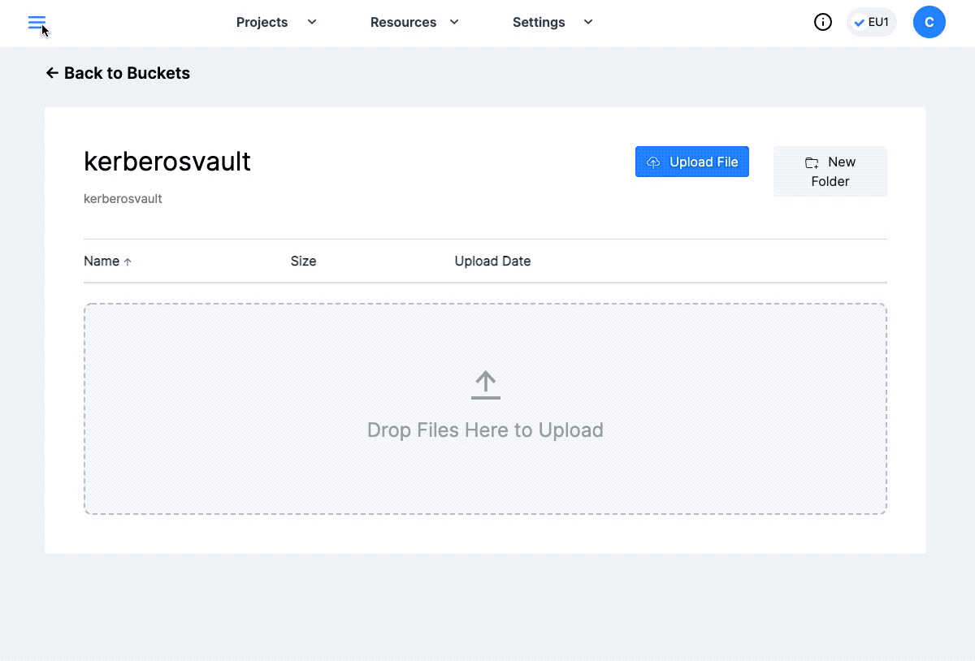Expand the Resources dropdown
The image size is (975, 661).
(453, 23)
